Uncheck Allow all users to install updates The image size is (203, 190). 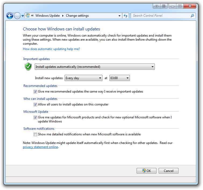tap(35, 104)
